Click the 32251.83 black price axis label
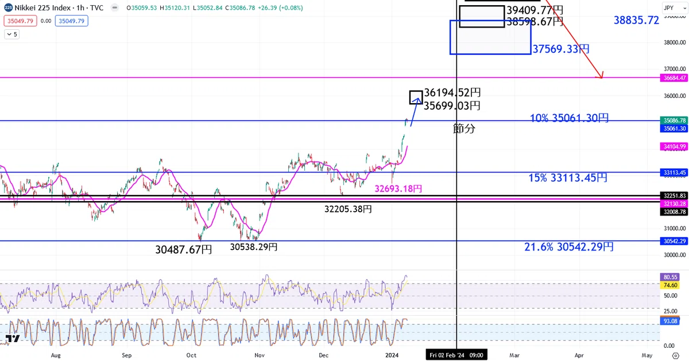 (x=674, y=195)
